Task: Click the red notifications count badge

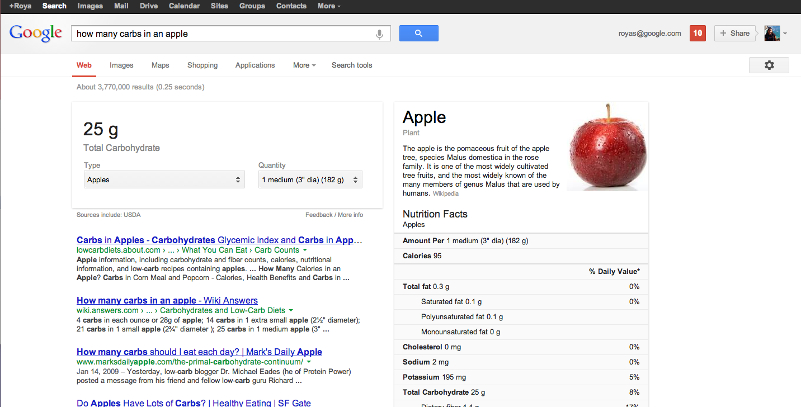Action: coord(698,34)
